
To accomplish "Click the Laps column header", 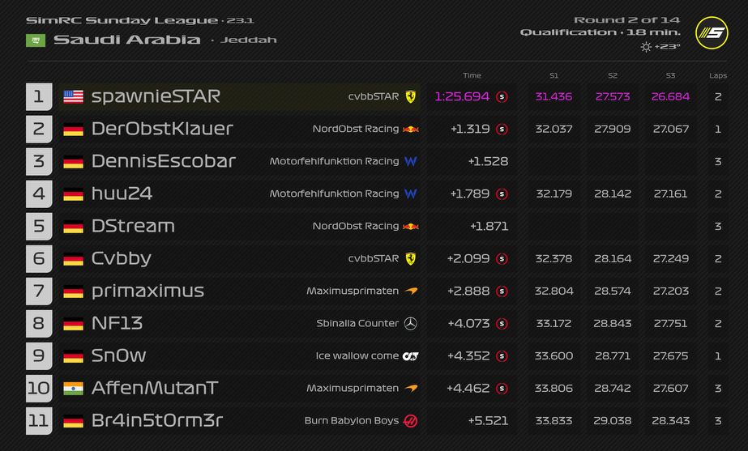I will point(718,75).
